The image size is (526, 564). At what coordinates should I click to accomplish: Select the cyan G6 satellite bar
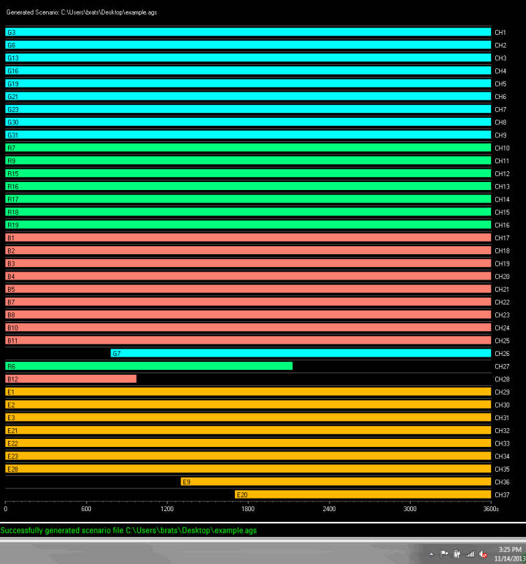[x=248, y=45]
